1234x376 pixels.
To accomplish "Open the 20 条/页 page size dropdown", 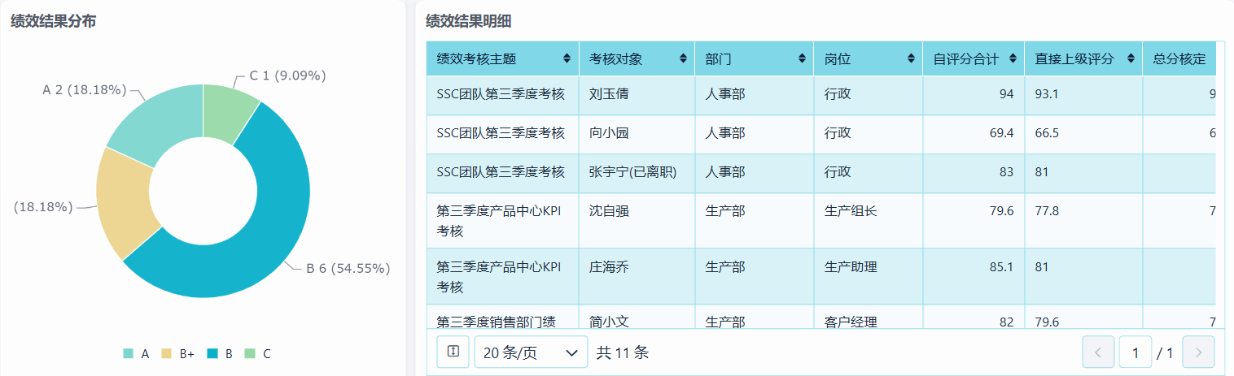I will point(531,352).
